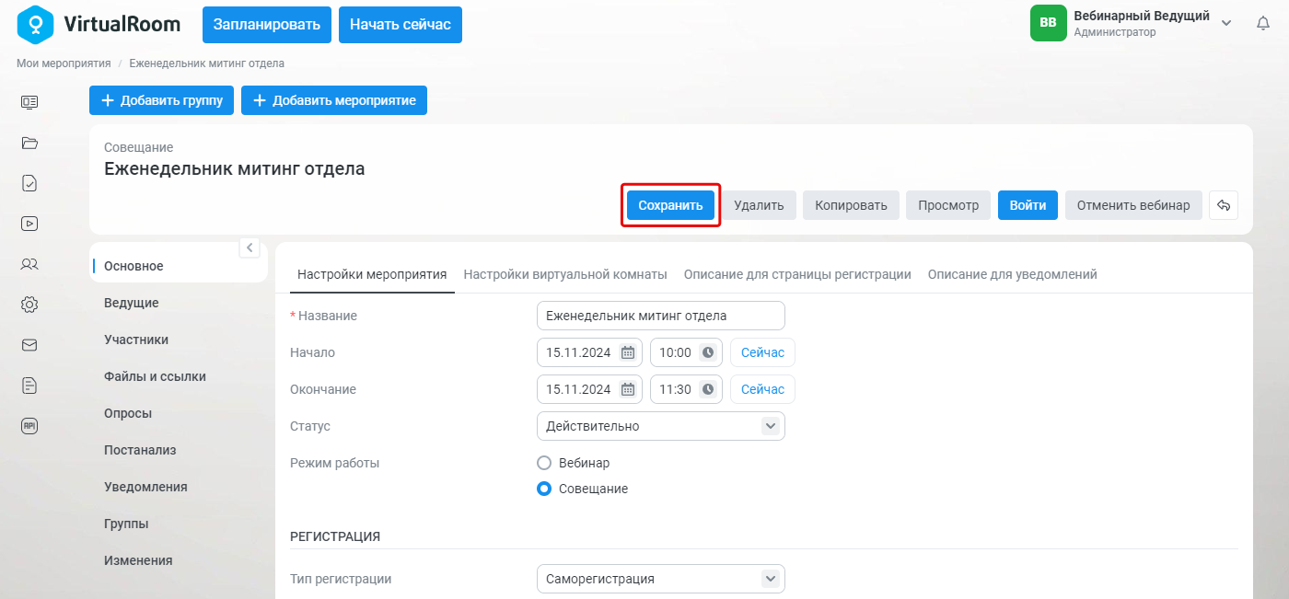Click Добавить группу button
The height and width of the screenshot is (599, 1289).
(162, 100)
